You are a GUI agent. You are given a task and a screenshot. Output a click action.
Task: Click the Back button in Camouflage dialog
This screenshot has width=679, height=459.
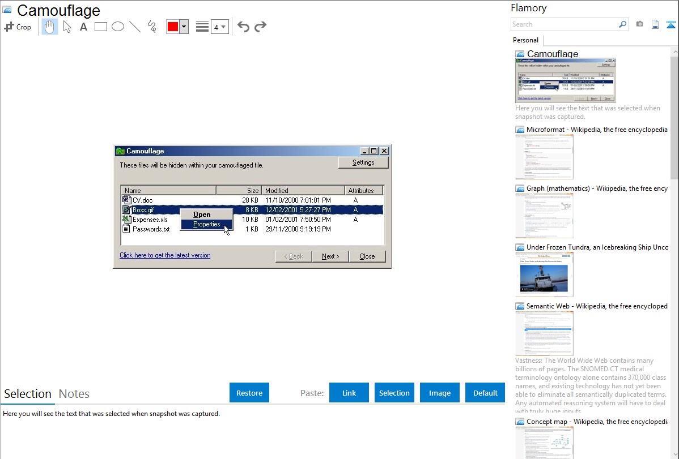point(294,256)
